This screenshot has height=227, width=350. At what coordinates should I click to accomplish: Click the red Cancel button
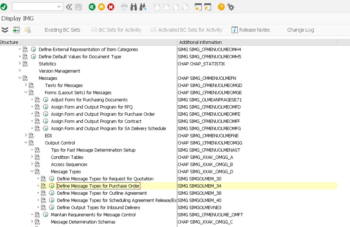click(111, 7)
